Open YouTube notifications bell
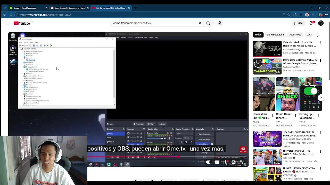Viewport: 330px width, 185px height. pyautogui.click(x=311, y=23)
